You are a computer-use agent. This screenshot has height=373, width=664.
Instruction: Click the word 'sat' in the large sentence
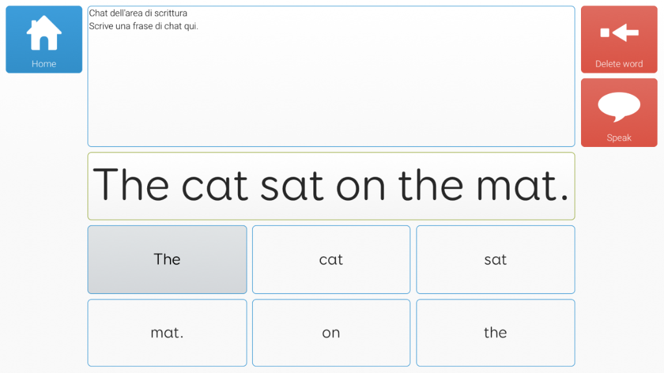(292, 186)
